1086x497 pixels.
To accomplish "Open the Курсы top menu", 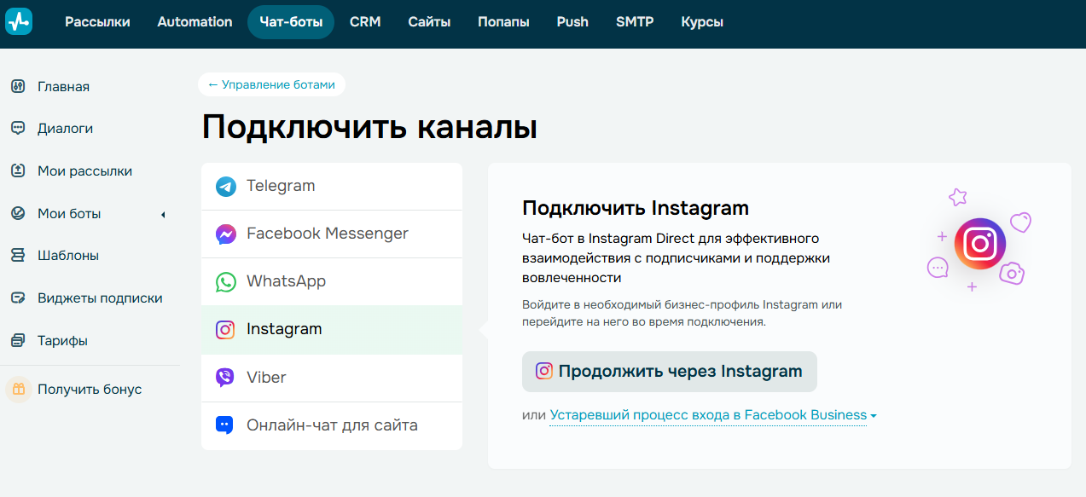I will (702, 22).
